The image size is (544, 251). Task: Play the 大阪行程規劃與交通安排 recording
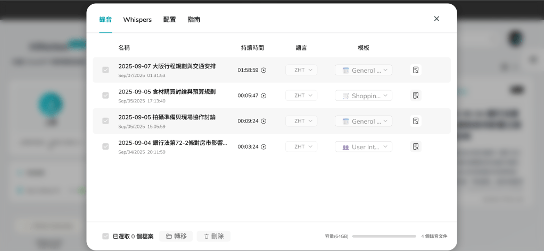[x=263, y=70]
